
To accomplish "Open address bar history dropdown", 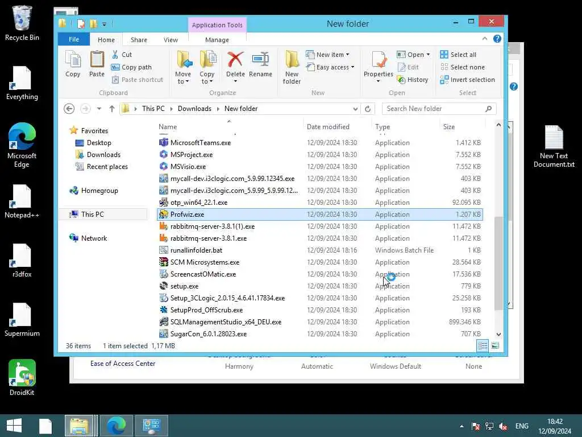I will pyautogui.click(x=355, y=109).
